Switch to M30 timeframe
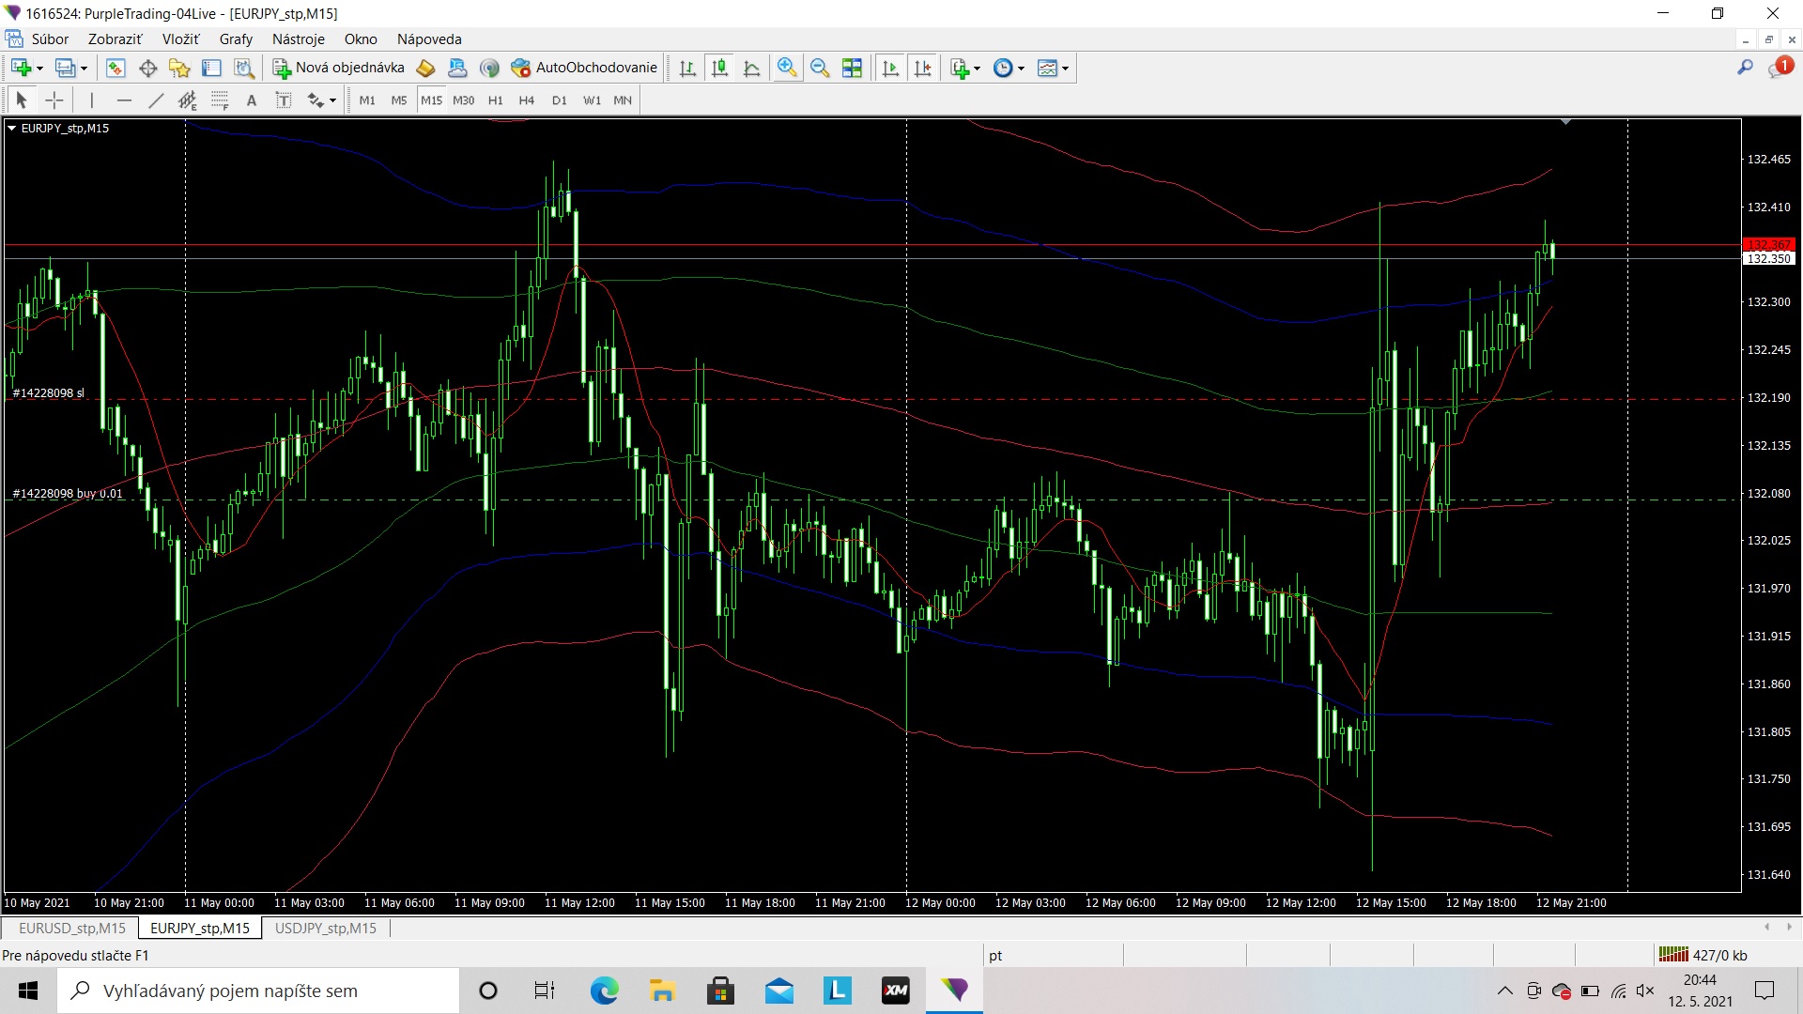This screenshot has width=1803, height=1014. [x=464, y=100]
